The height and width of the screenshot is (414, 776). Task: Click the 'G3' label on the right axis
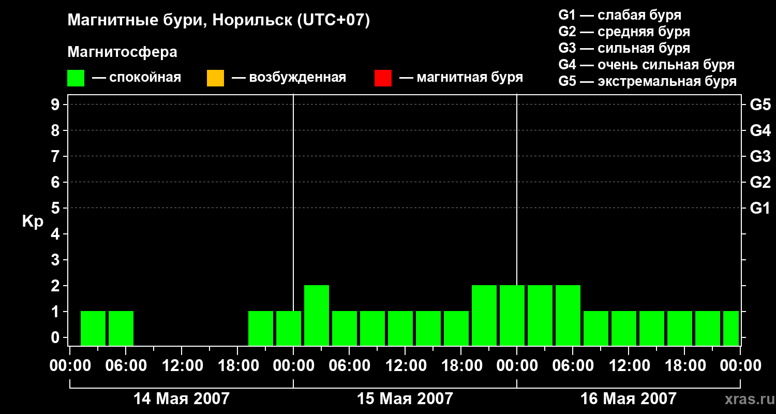(x=760, y=156)
